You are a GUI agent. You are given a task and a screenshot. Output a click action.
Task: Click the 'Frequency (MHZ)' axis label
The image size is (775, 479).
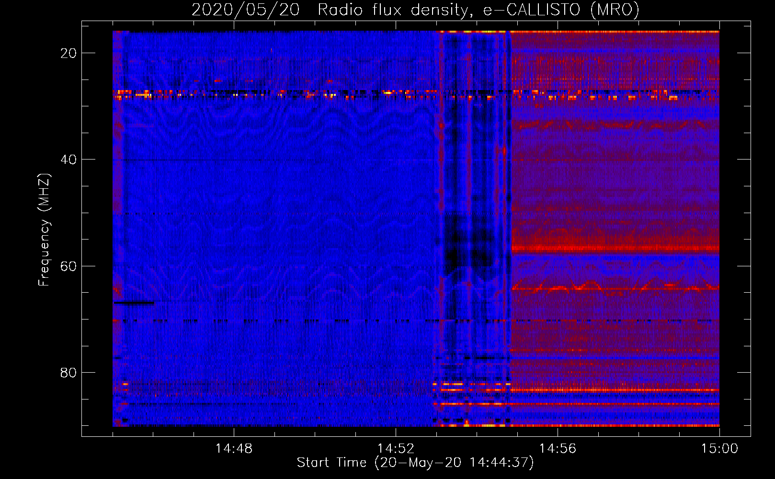click(x=44, y=230)
